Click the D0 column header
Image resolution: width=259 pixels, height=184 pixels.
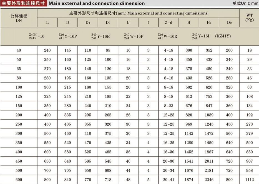(x=229, y=23)
